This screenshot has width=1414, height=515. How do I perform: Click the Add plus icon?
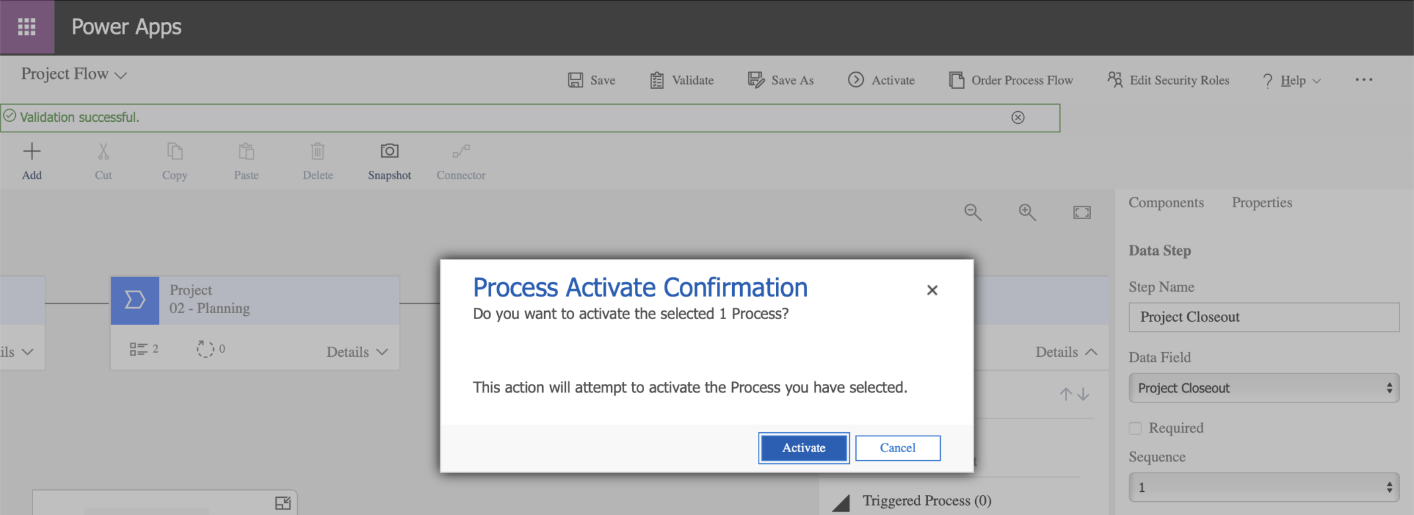32,152
